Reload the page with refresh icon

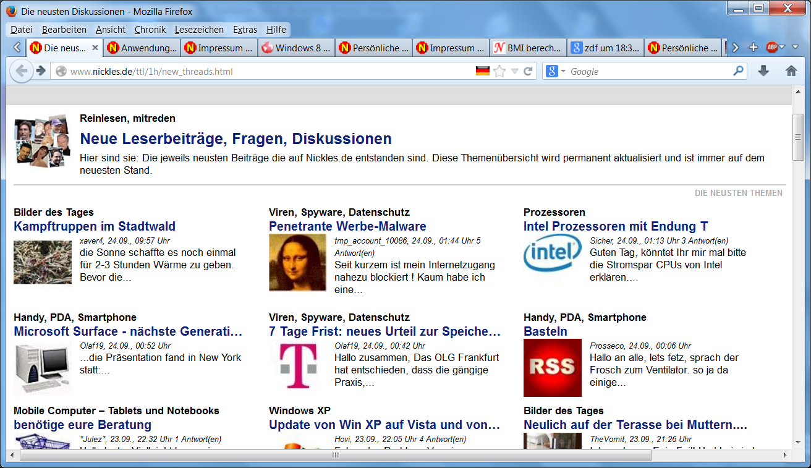click(528, 71)
